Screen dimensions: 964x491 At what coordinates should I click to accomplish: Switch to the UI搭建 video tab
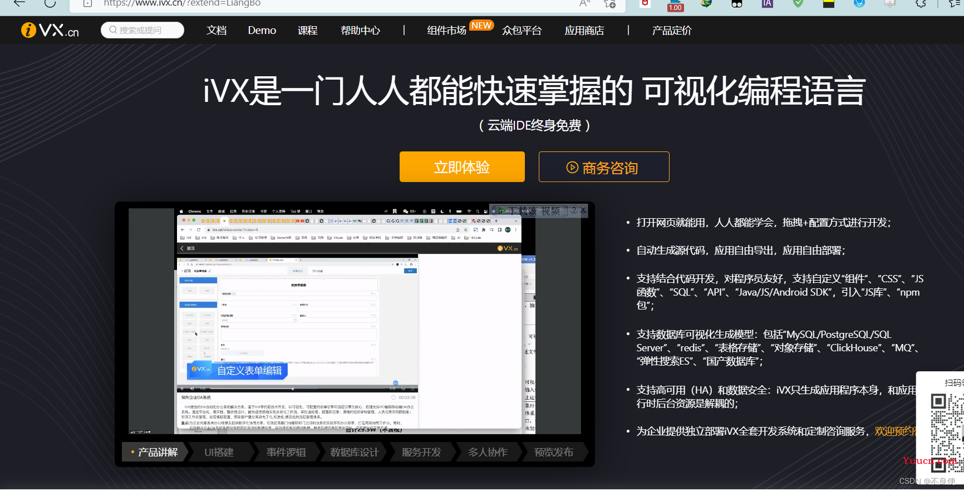pyautogui.click(x=219, y=452)
